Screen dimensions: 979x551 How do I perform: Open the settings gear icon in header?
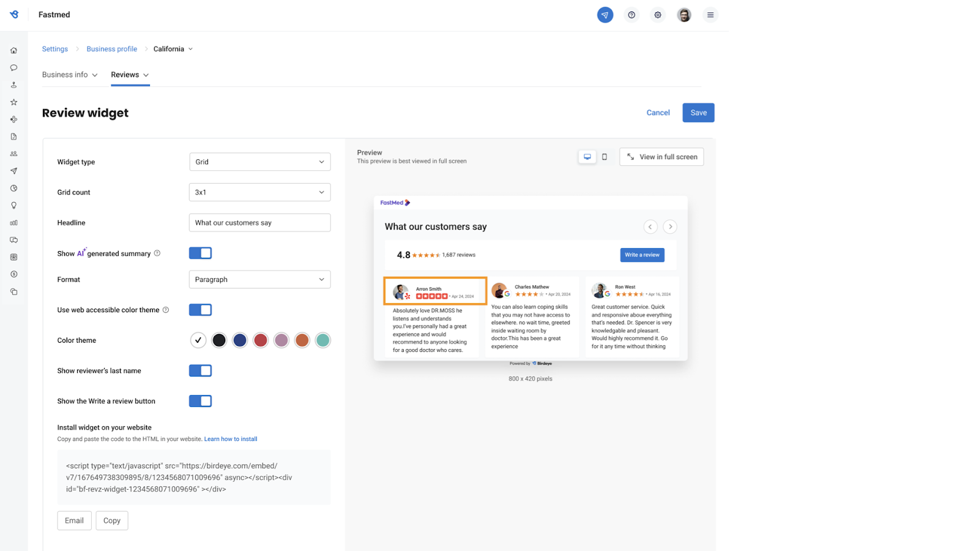658,15
